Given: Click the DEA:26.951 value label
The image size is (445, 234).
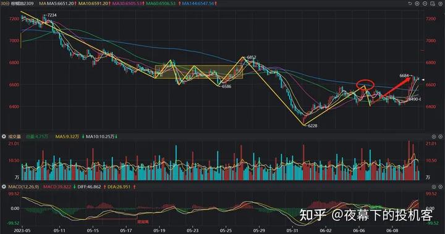Looking at the screenshot, I should point(119,187).
